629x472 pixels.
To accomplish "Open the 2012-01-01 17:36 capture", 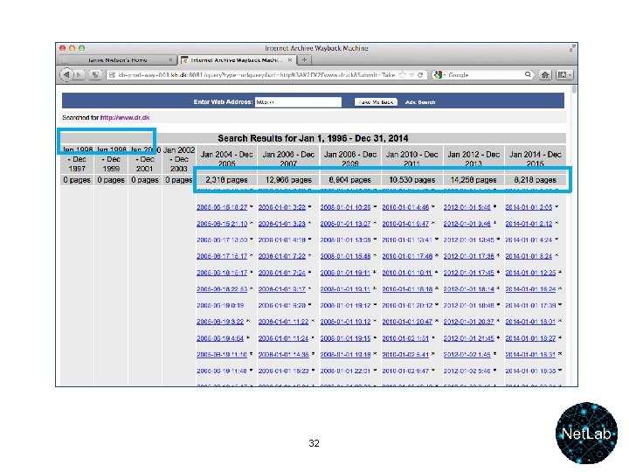I will point(468,256).
